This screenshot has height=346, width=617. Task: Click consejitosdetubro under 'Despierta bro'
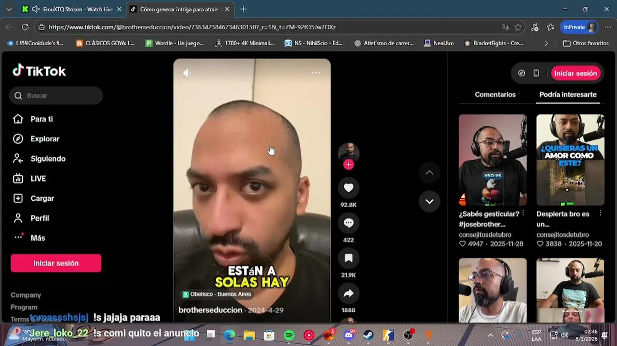click(x=563, y=235)
